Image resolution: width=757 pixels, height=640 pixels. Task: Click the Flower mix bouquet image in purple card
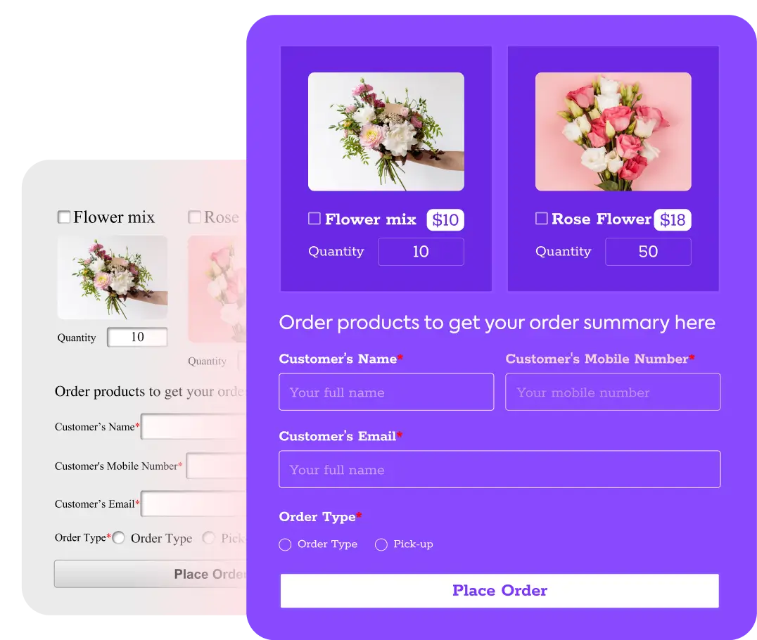[x=386, y=132]
